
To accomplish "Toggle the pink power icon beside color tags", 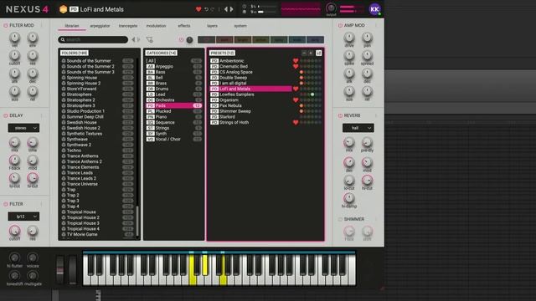I will click(x=181, y=40).
